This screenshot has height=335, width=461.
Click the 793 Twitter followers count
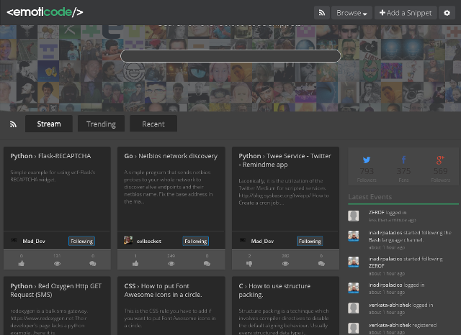click(367, 171)
